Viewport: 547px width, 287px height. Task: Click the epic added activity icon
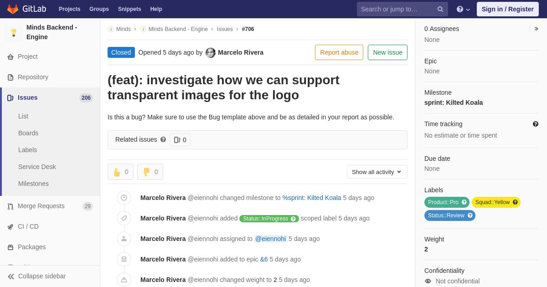point(124,259)
